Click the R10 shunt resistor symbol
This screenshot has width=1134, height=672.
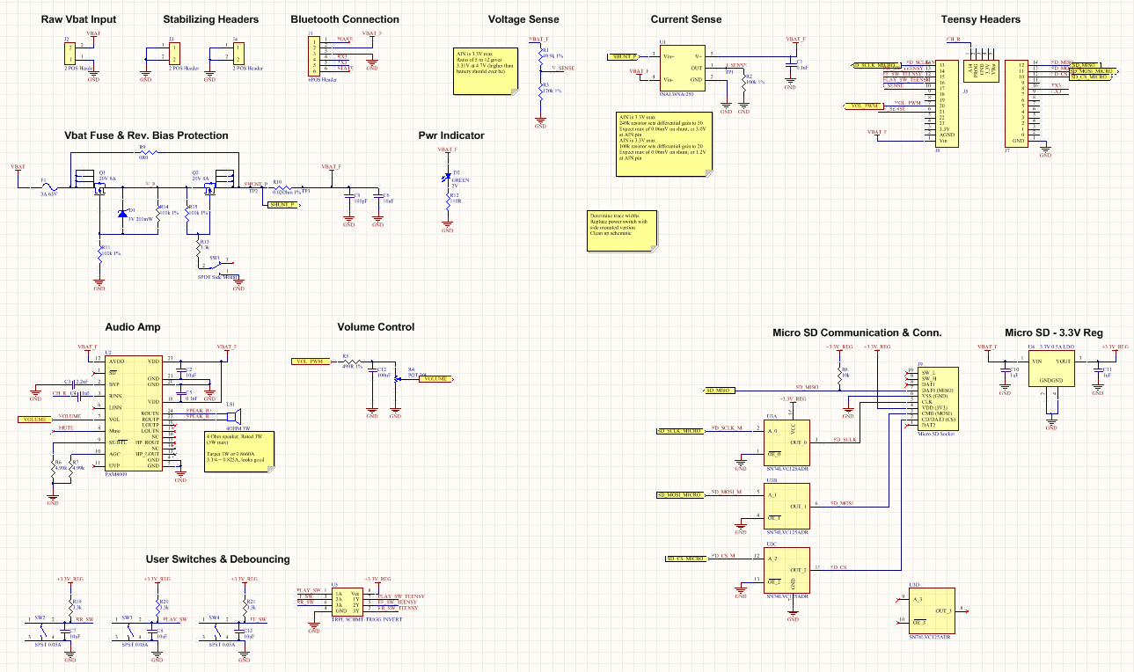tap(281, 186)
